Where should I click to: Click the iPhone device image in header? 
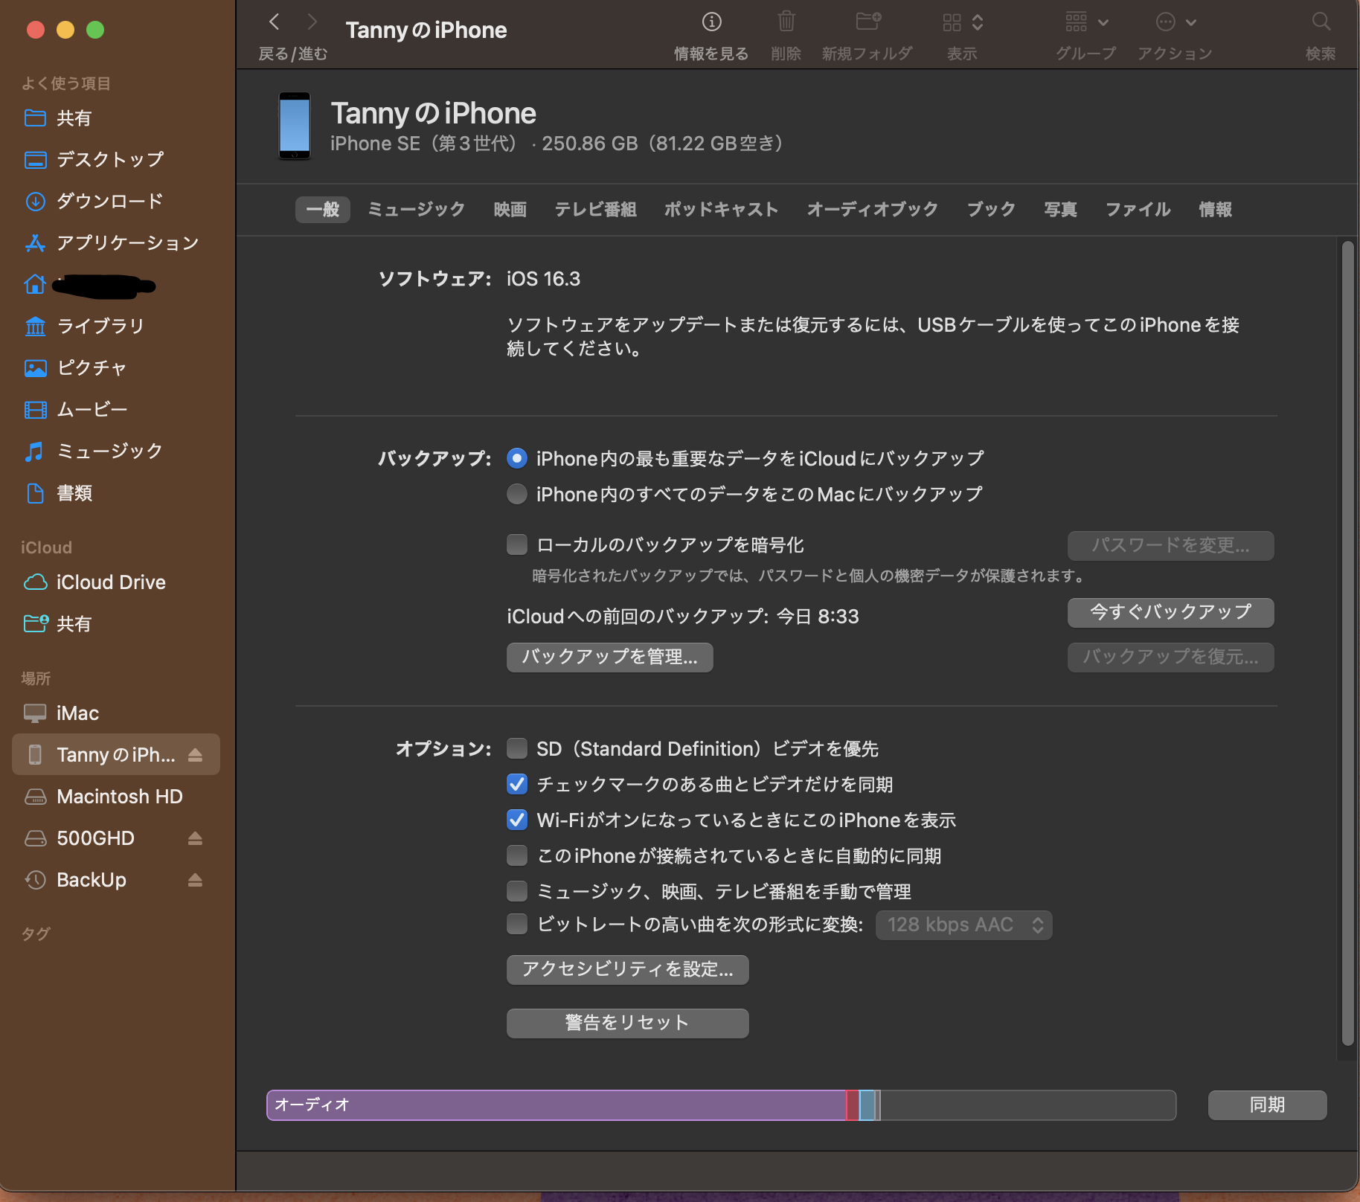coord(295,126)
